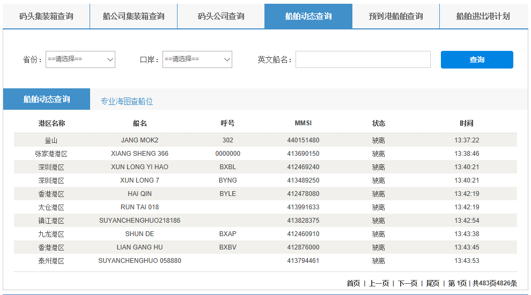
Task: Select the 船舶动态查询 sub-tab
Action: pyautogui.click(x=47, y=99)
